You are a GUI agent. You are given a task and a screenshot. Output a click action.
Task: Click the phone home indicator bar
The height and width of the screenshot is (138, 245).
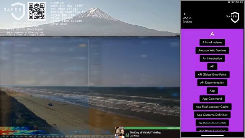212,135
